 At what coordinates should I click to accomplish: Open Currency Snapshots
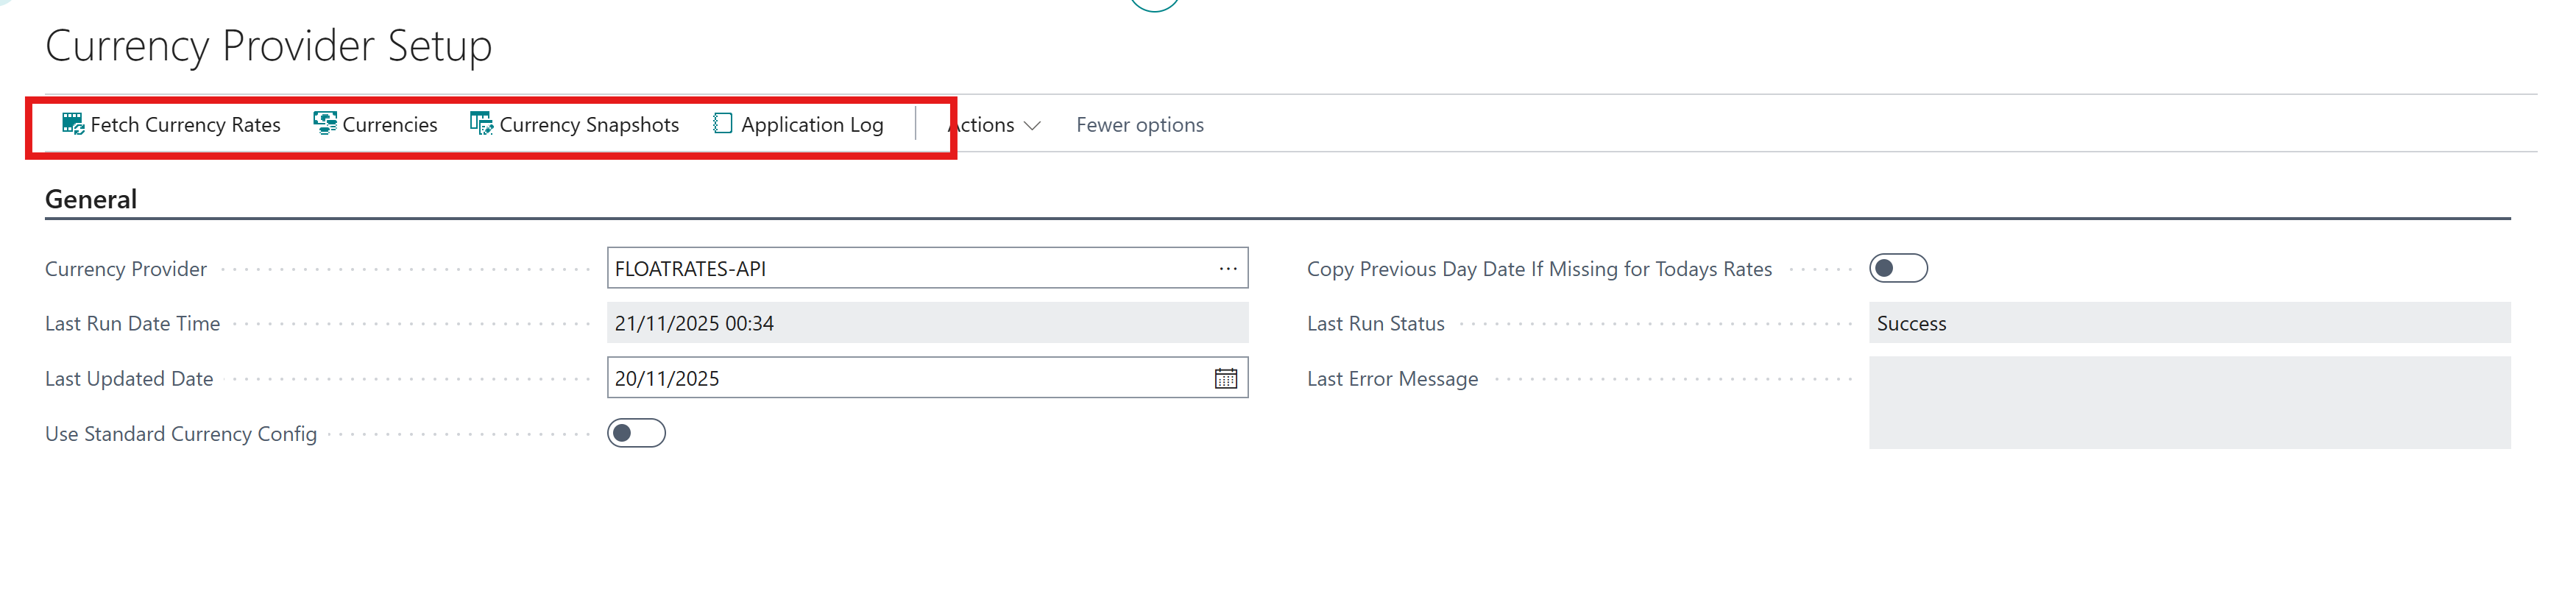tap(589, 124)
